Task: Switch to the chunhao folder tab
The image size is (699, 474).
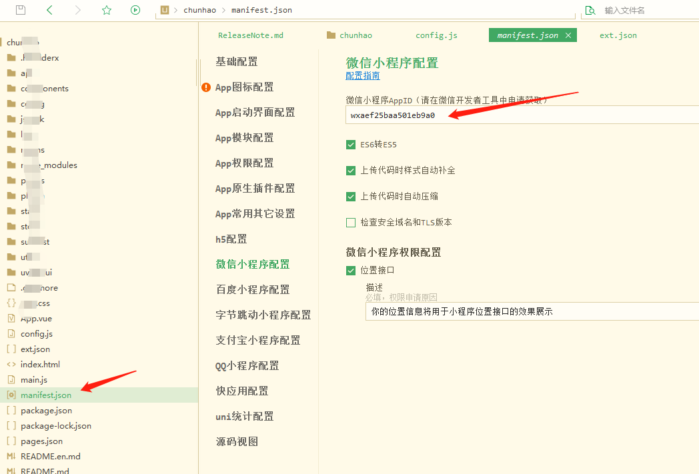Action: pos(350,35)
